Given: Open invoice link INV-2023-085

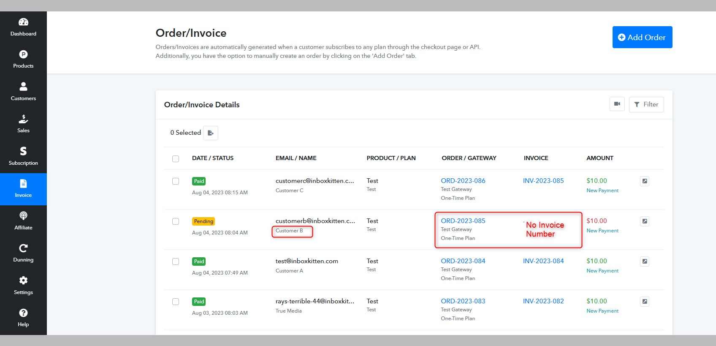Looking at the screenshot, I should tap(543, 181).
